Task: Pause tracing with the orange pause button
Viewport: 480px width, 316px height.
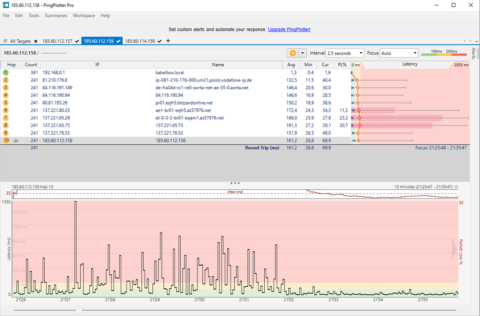Action: (292, 53)
